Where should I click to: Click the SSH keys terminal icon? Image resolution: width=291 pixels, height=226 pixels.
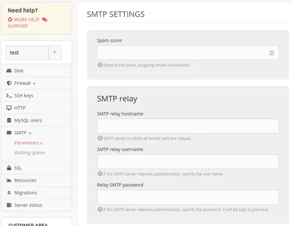(9, 96)
